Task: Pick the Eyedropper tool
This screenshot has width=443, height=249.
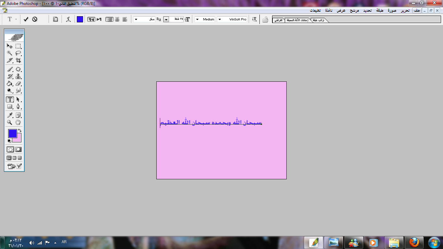Action: (10, 115)
